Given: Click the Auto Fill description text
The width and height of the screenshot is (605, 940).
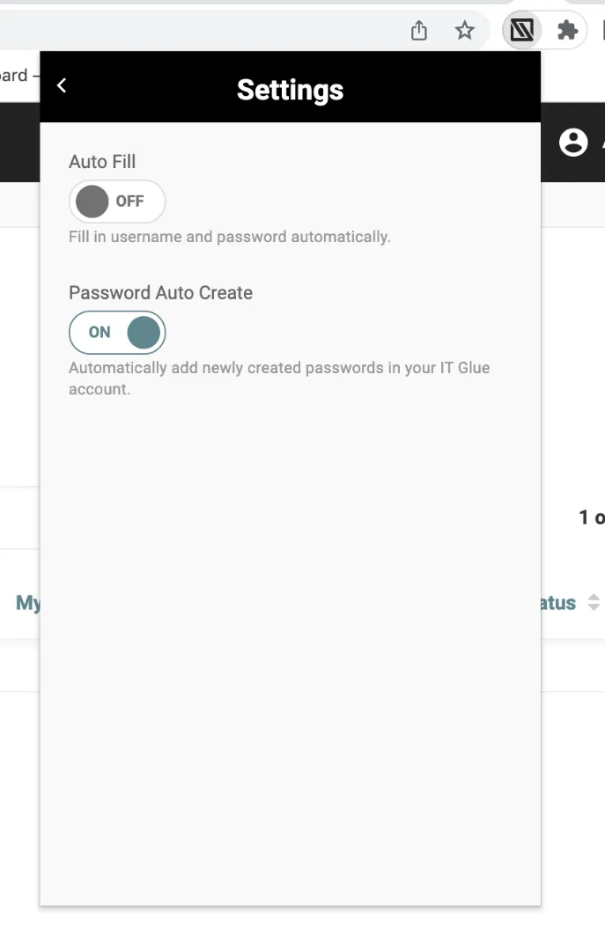Looking at the screenshot, I should (229, 237).
